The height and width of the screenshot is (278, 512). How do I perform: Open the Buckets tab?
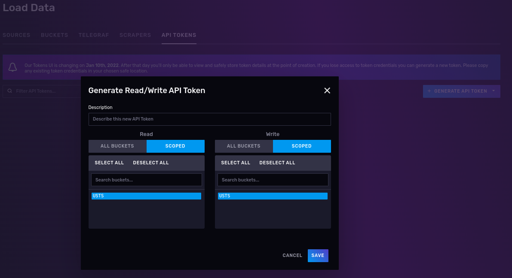(55, 35)
